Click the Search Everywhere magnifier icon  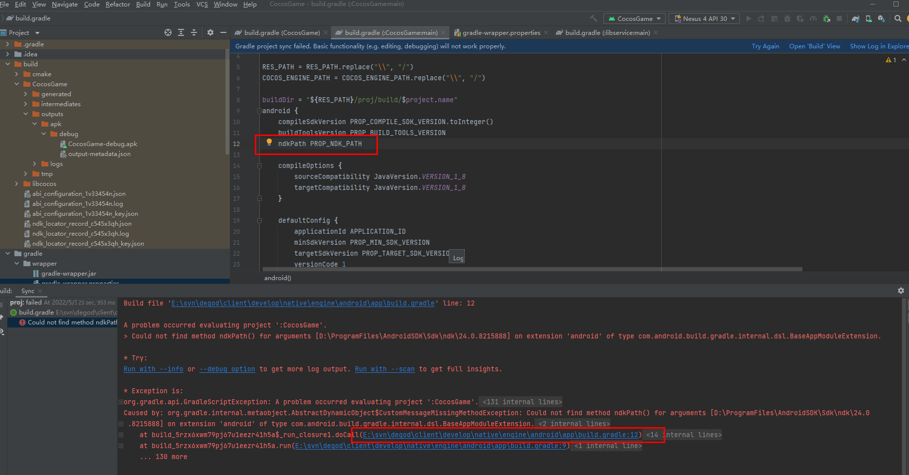pyautogui.click(x=898, y=19)
